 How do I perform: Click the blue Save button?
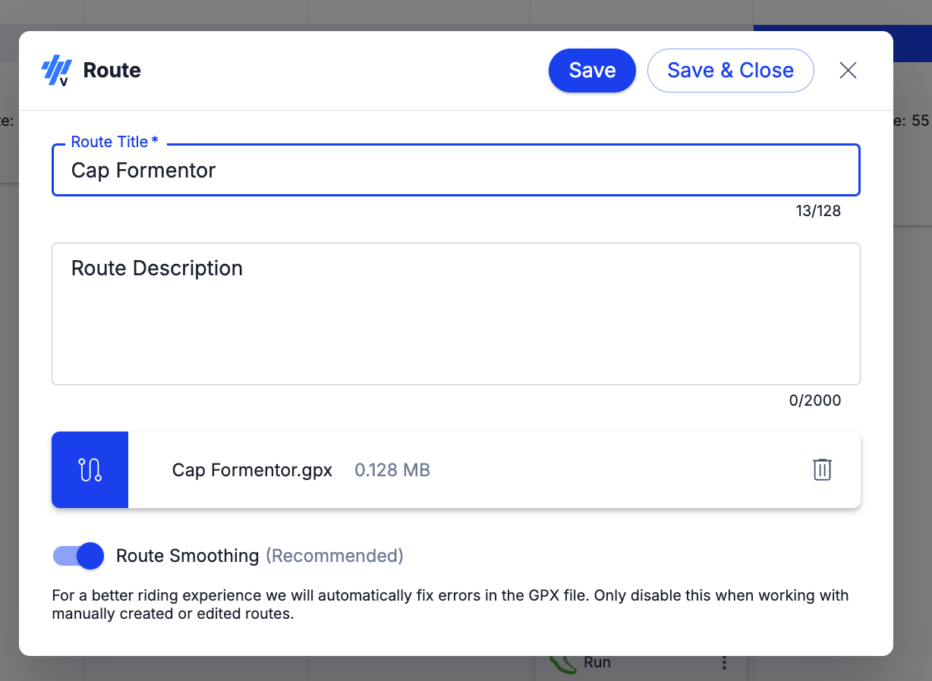coord(591,71)
